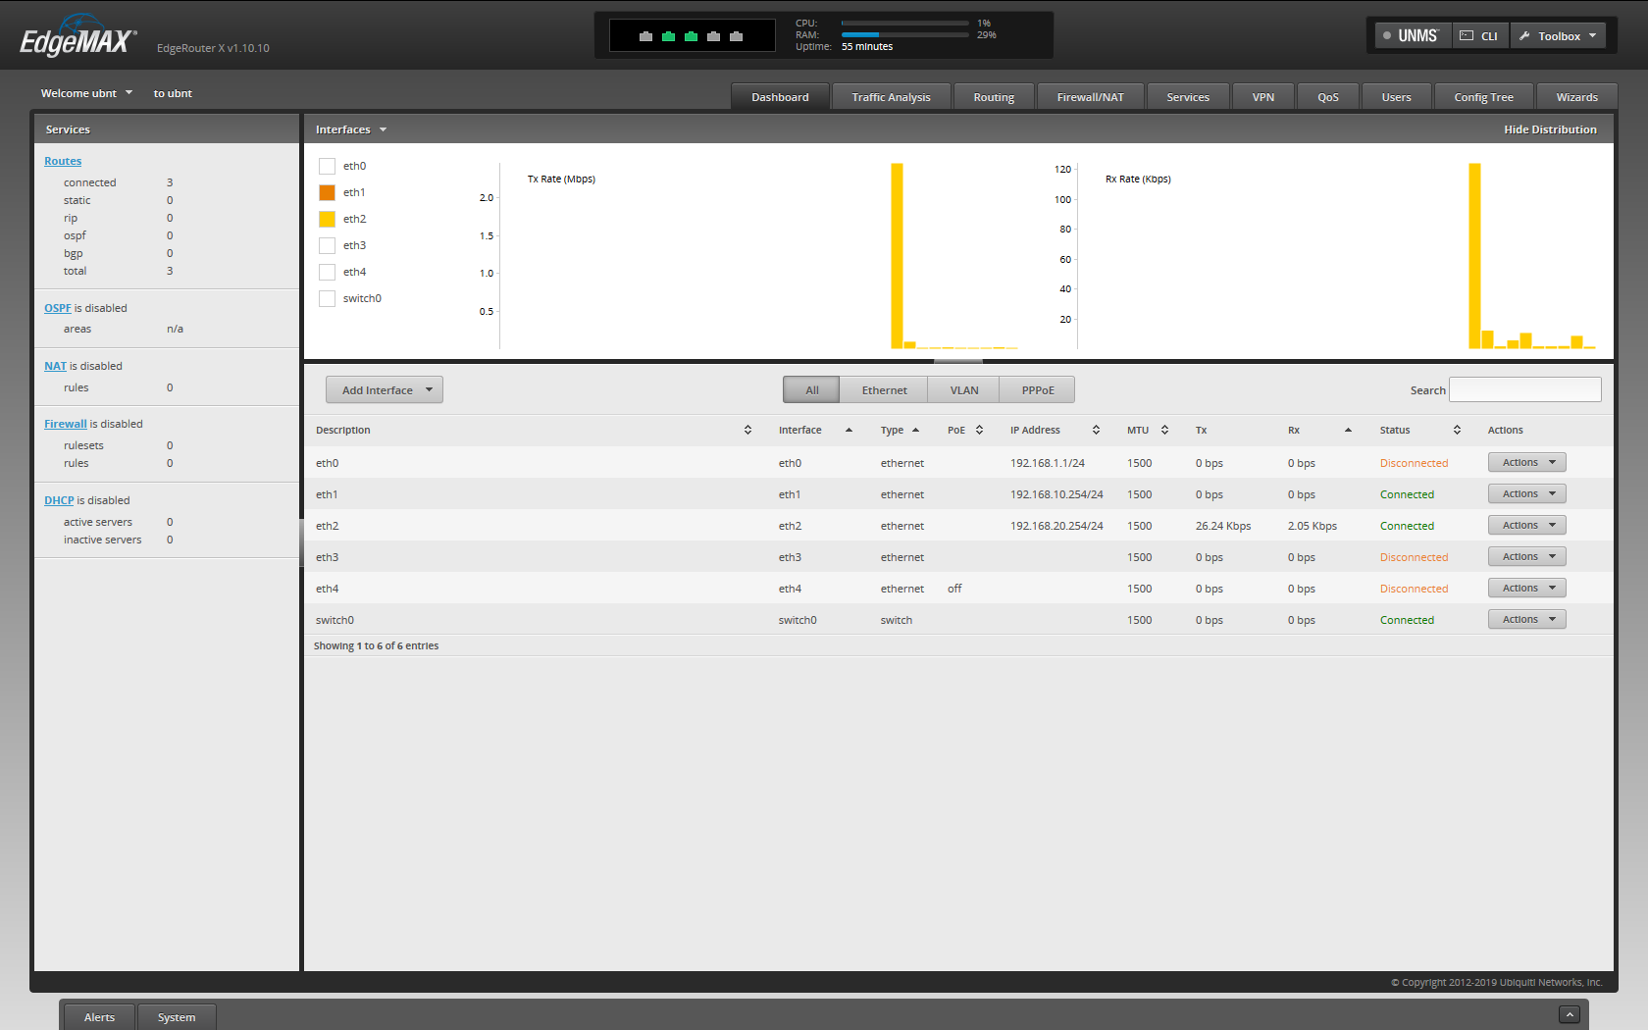The image size is (1648, 1030).
Task: Sort table by Description column arrows
Action: coord(747,430)
